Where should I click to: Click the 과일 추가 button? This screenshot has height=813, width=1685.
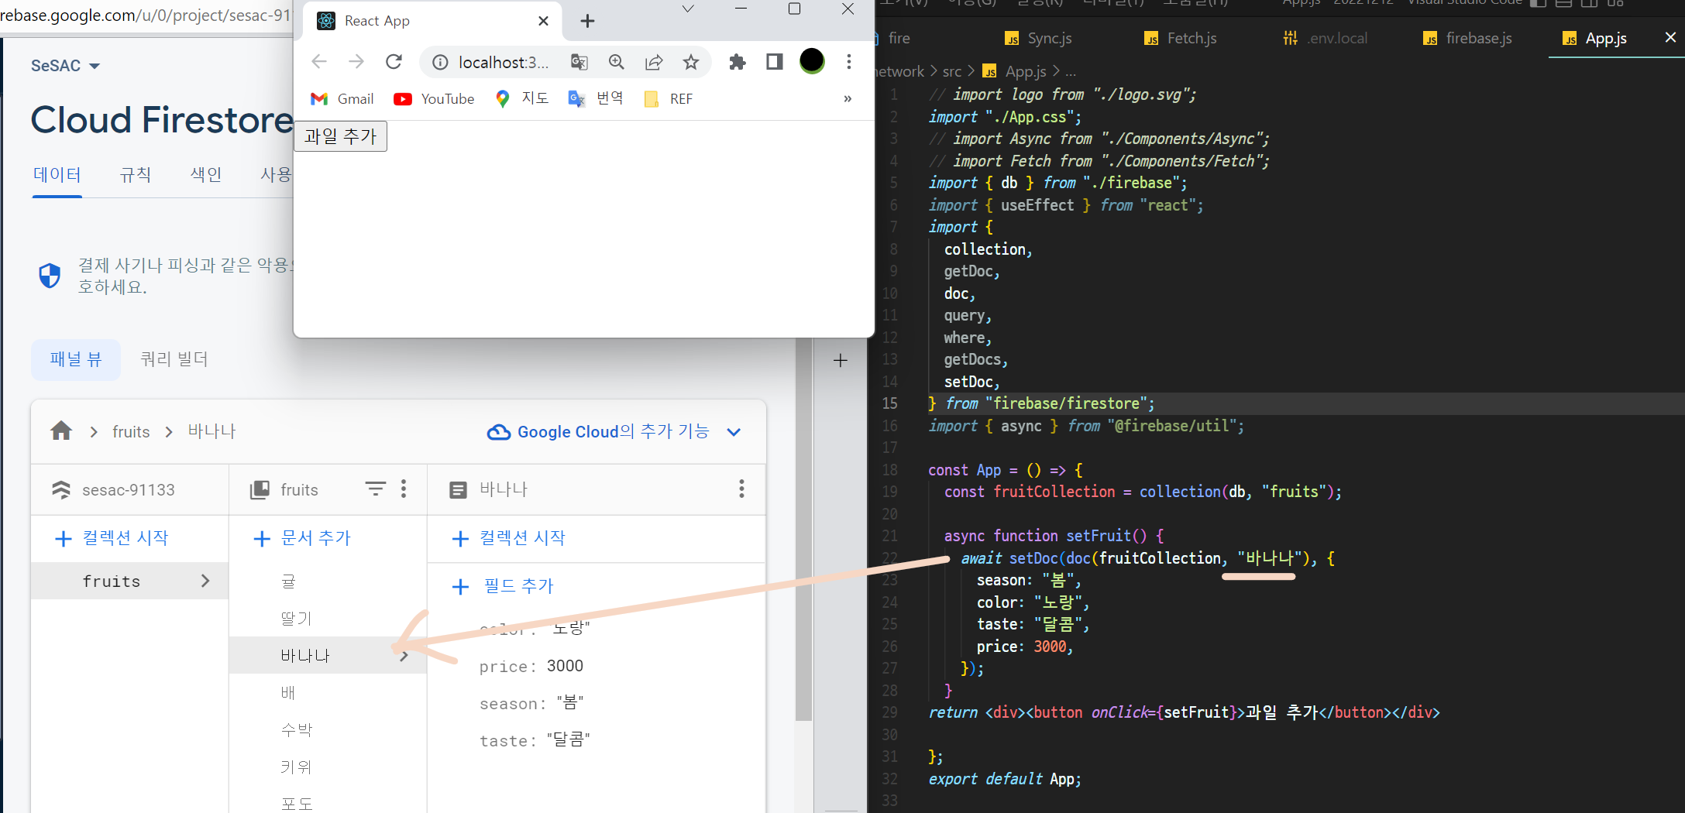(341, 136)
